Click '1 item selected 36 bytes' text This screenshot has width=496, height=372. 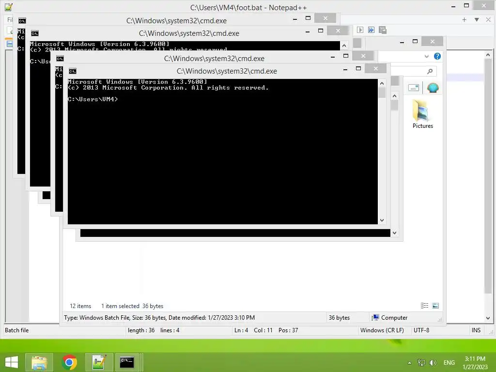click(x=132, y=306)
